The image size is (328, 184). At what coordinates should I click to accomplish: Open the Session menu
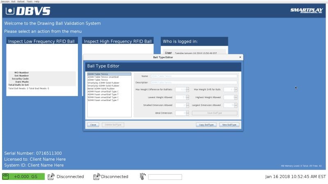click(x=5, y=2)
